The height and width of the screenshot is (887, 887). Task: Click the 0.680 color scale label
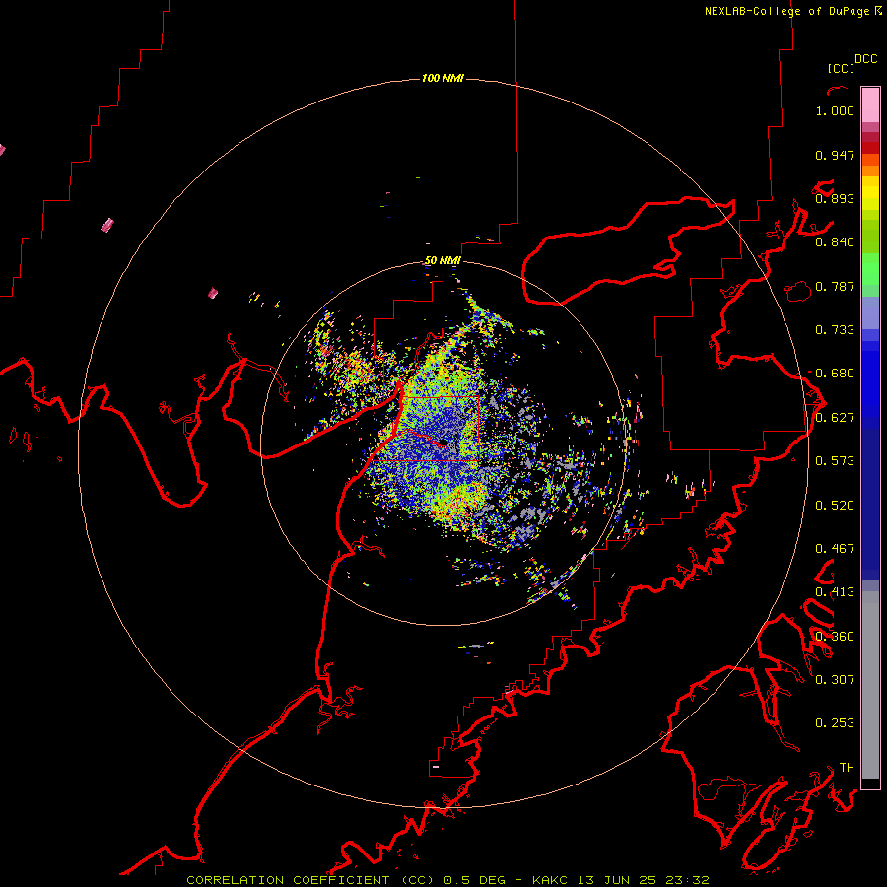(835, 374)
